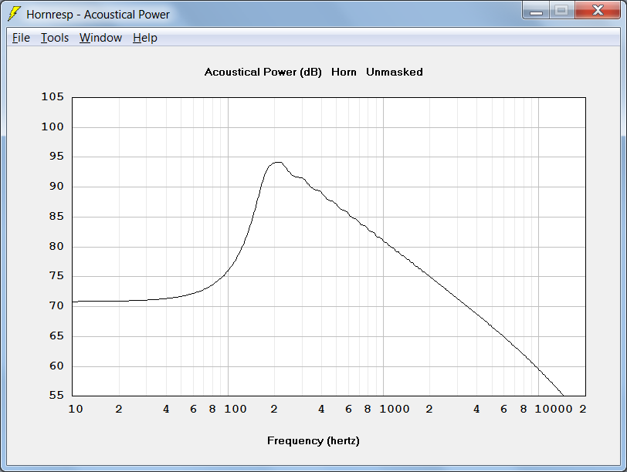Click the 100 dB y-axis value
Image resolution: width=627 pixels, height=472 pixels.
pyautogui.click(x=53, y=127)
